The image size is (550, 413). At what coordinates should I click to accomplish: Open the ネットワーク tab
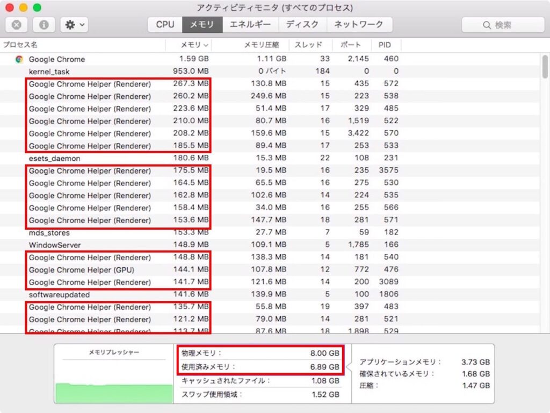(359, 25)
